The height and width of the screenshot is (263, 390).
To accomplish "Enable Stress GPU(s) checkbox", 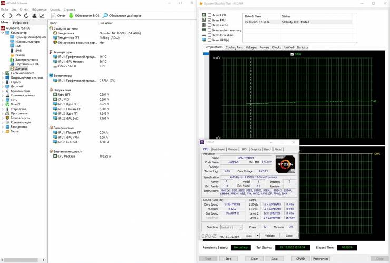I will click(209, 40).
